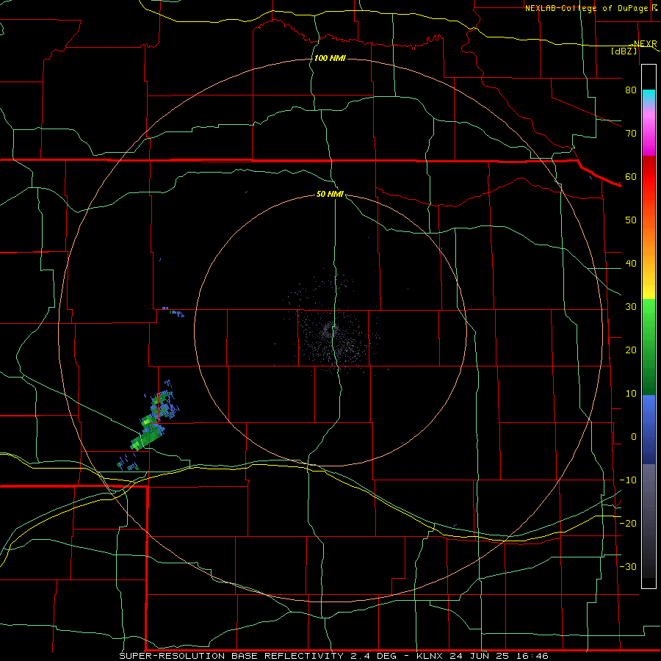Viewport: 661px width, 661px height.
Task: Click the 20 value on the dBZ scale
Action: [x=631, y=350]
